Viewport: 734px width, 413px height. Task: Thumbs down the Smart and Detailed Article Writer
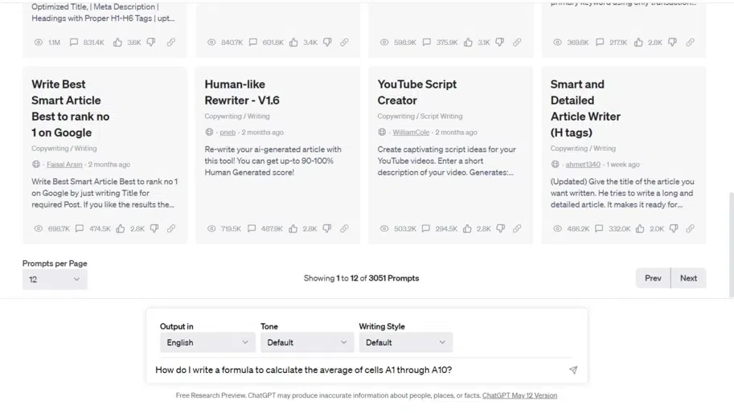click(673, 229)
